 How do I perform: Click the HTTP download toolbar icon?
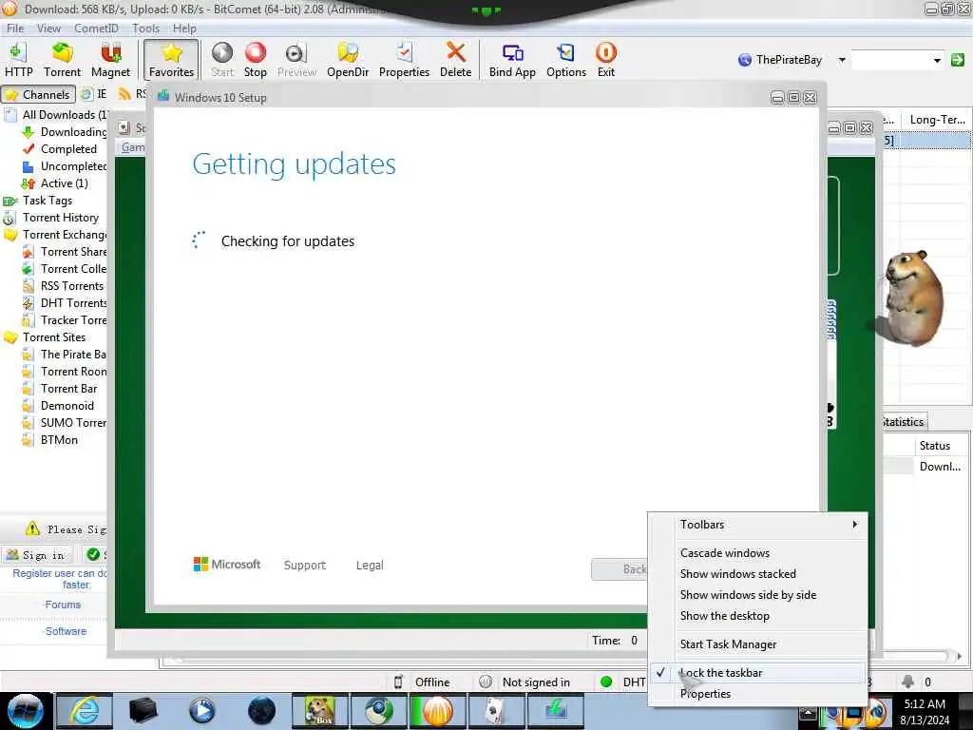[19, 60]
